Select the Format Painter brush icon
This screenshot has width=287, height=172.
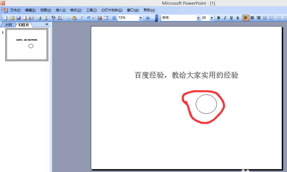click(x=81, y=18)
